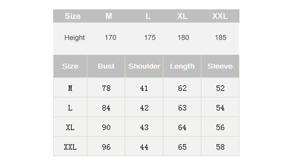Click shoulder measurement 41
Image resolution: width=289 pixels, height=161 pixels.
pos(144,88)
